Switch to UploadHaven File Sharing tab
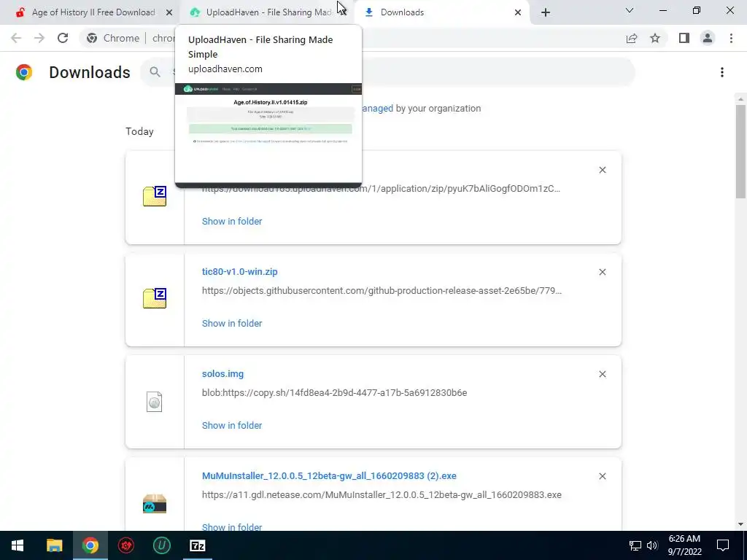747x560 pixels. coord(267,12)
